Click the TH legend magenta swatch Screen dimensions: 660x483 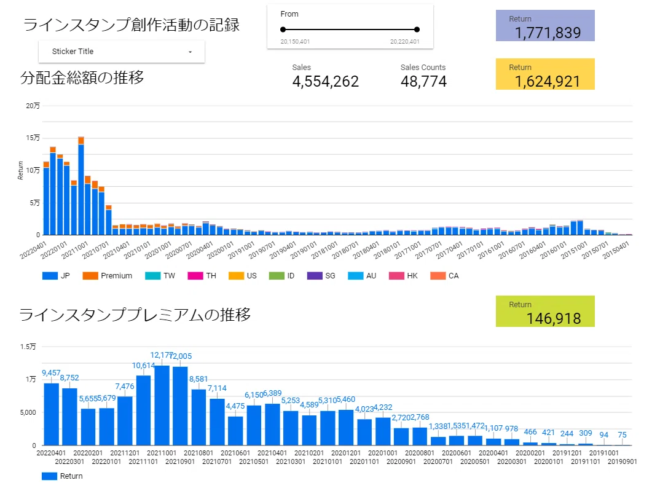tap(195, 275)
